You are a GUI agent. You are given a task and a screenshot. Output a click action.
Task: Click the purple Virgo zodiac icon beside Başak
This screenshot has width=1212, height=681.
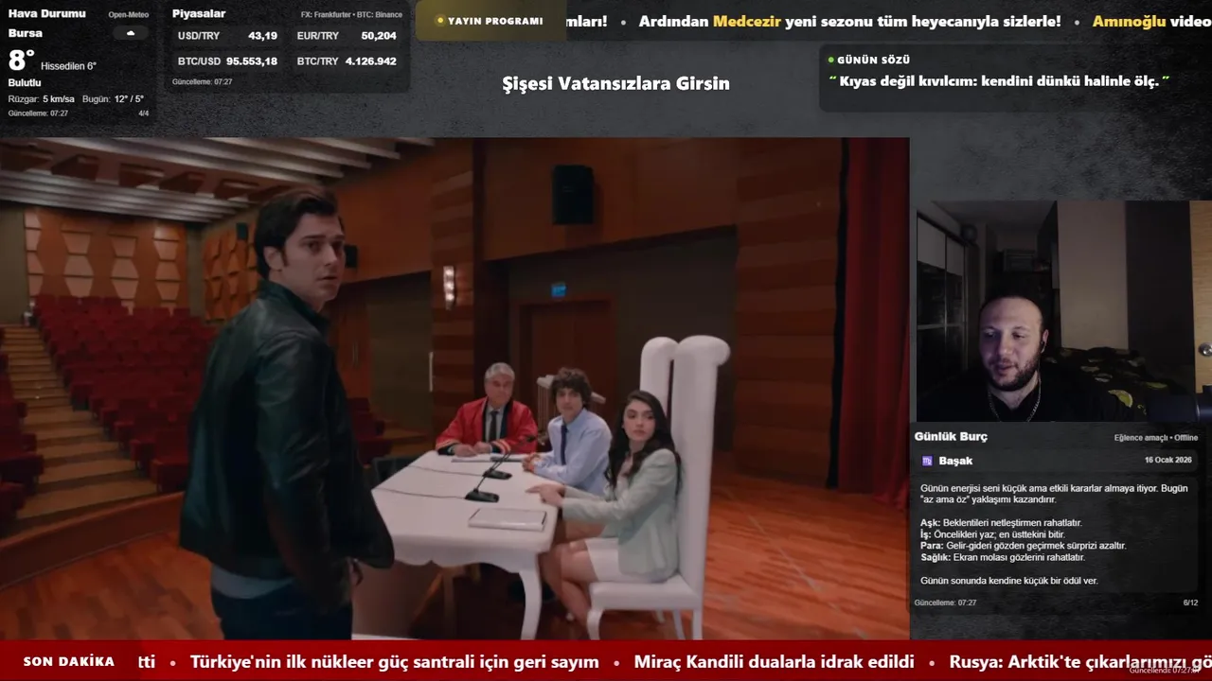927,461
